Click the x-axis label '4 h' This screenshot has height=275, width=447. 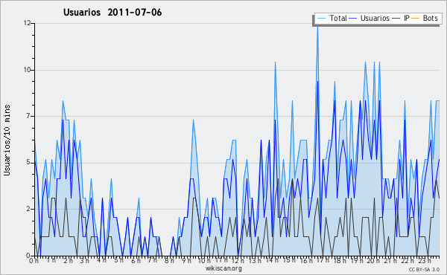101,260
